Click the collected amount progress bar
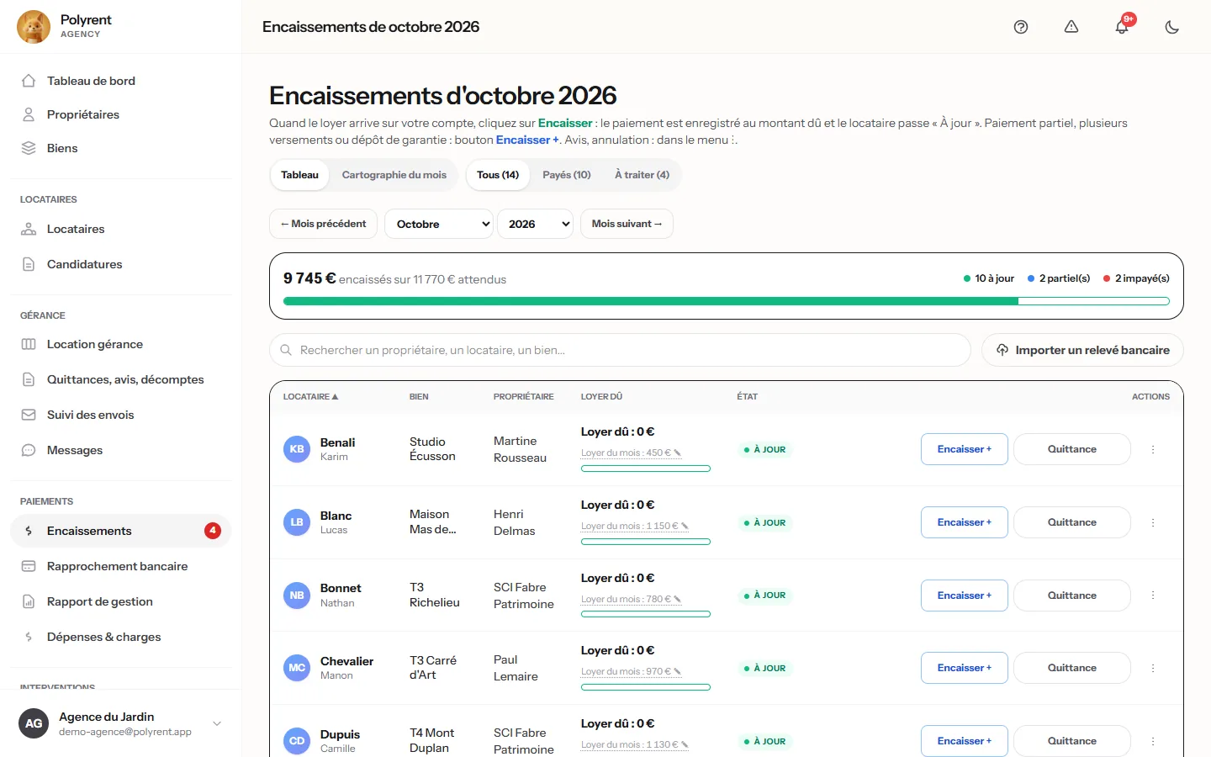1211x757 pixels. coord(727,301)
